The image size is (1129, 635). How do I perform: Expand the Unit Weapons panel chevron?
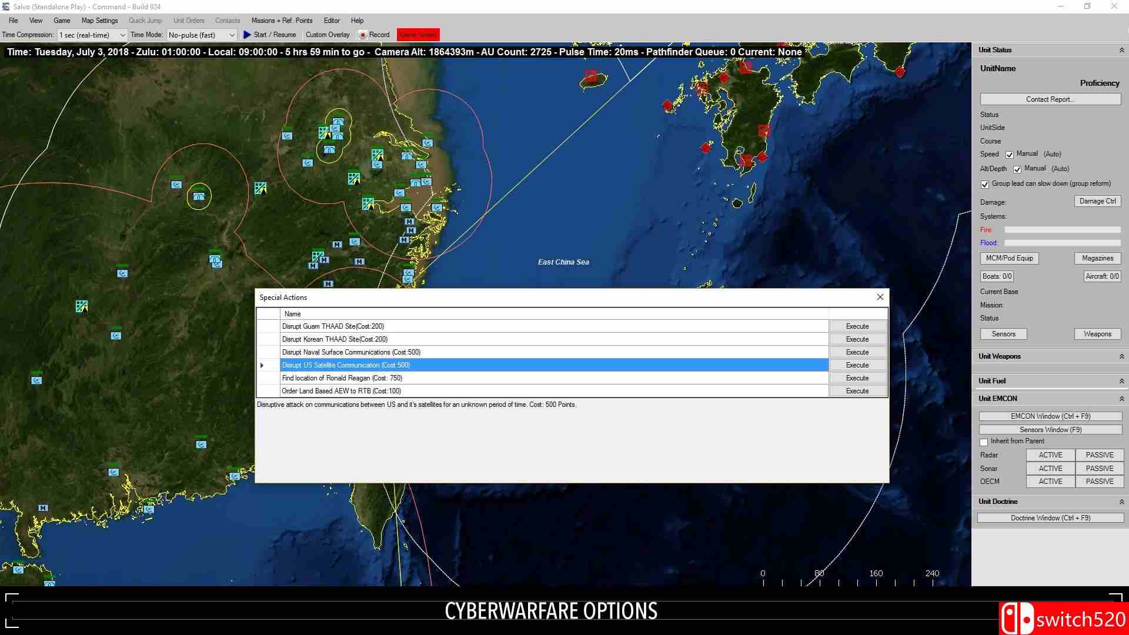1121,357
